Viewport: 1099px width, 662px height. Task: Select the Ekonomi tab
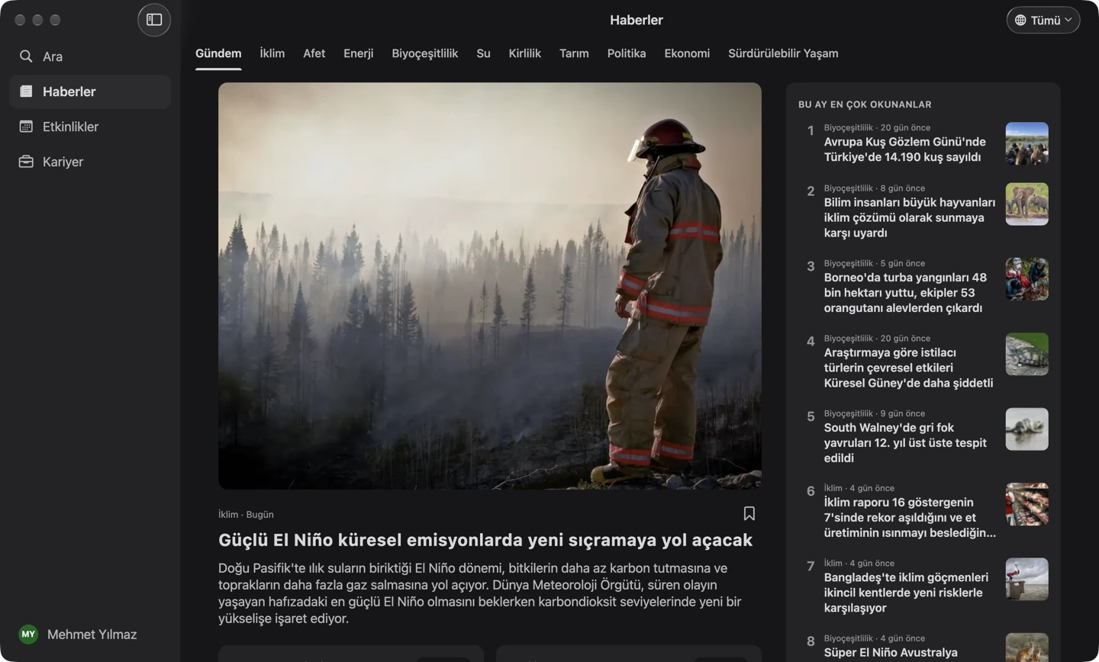point(687,53)
